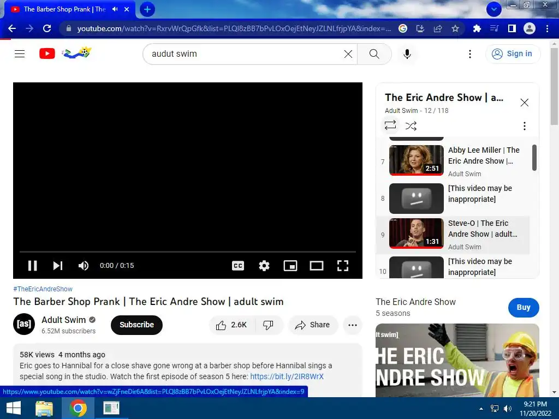The image size is (559, 419).
Task: Go to YouTube home via logo
Action: (47, 54)
